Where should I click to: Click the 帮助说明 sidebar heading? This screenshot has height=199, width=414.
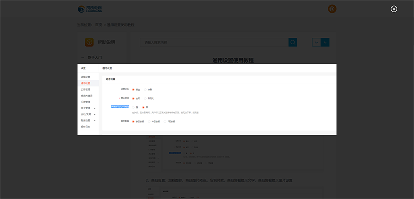[107, 42]
